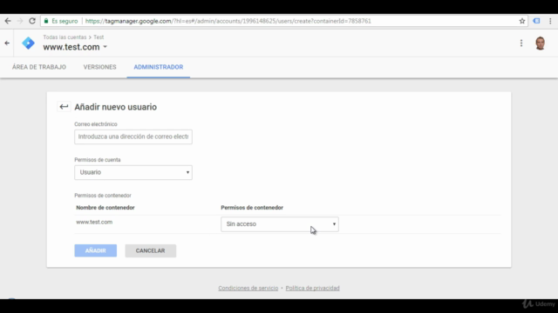This screenshot has width=558, height=313.
Task: Click the browser address bar URL
Action: pos(228,21)
